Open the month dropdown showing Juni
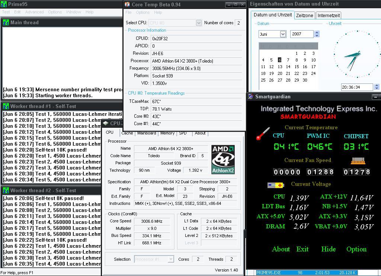Image resolution: width=381 pixels, height=276 pixels. coord(283,34)
